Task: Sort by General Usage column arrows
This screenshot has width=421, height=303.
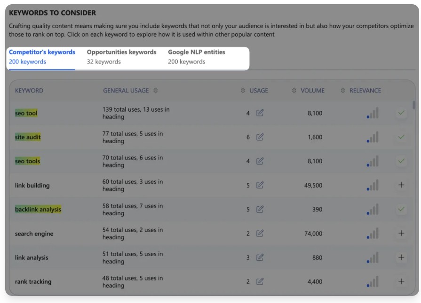Action: 156,91
